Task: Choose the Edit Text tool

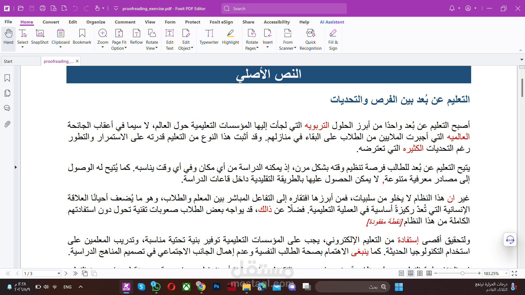Action: pyautogui.click(x=170, y=40)
